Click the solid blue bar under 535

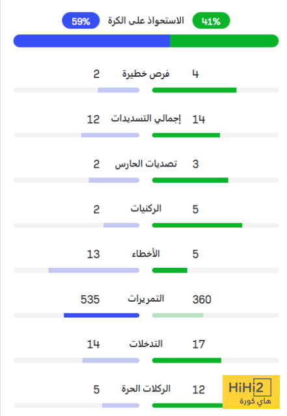click(102, 315)
